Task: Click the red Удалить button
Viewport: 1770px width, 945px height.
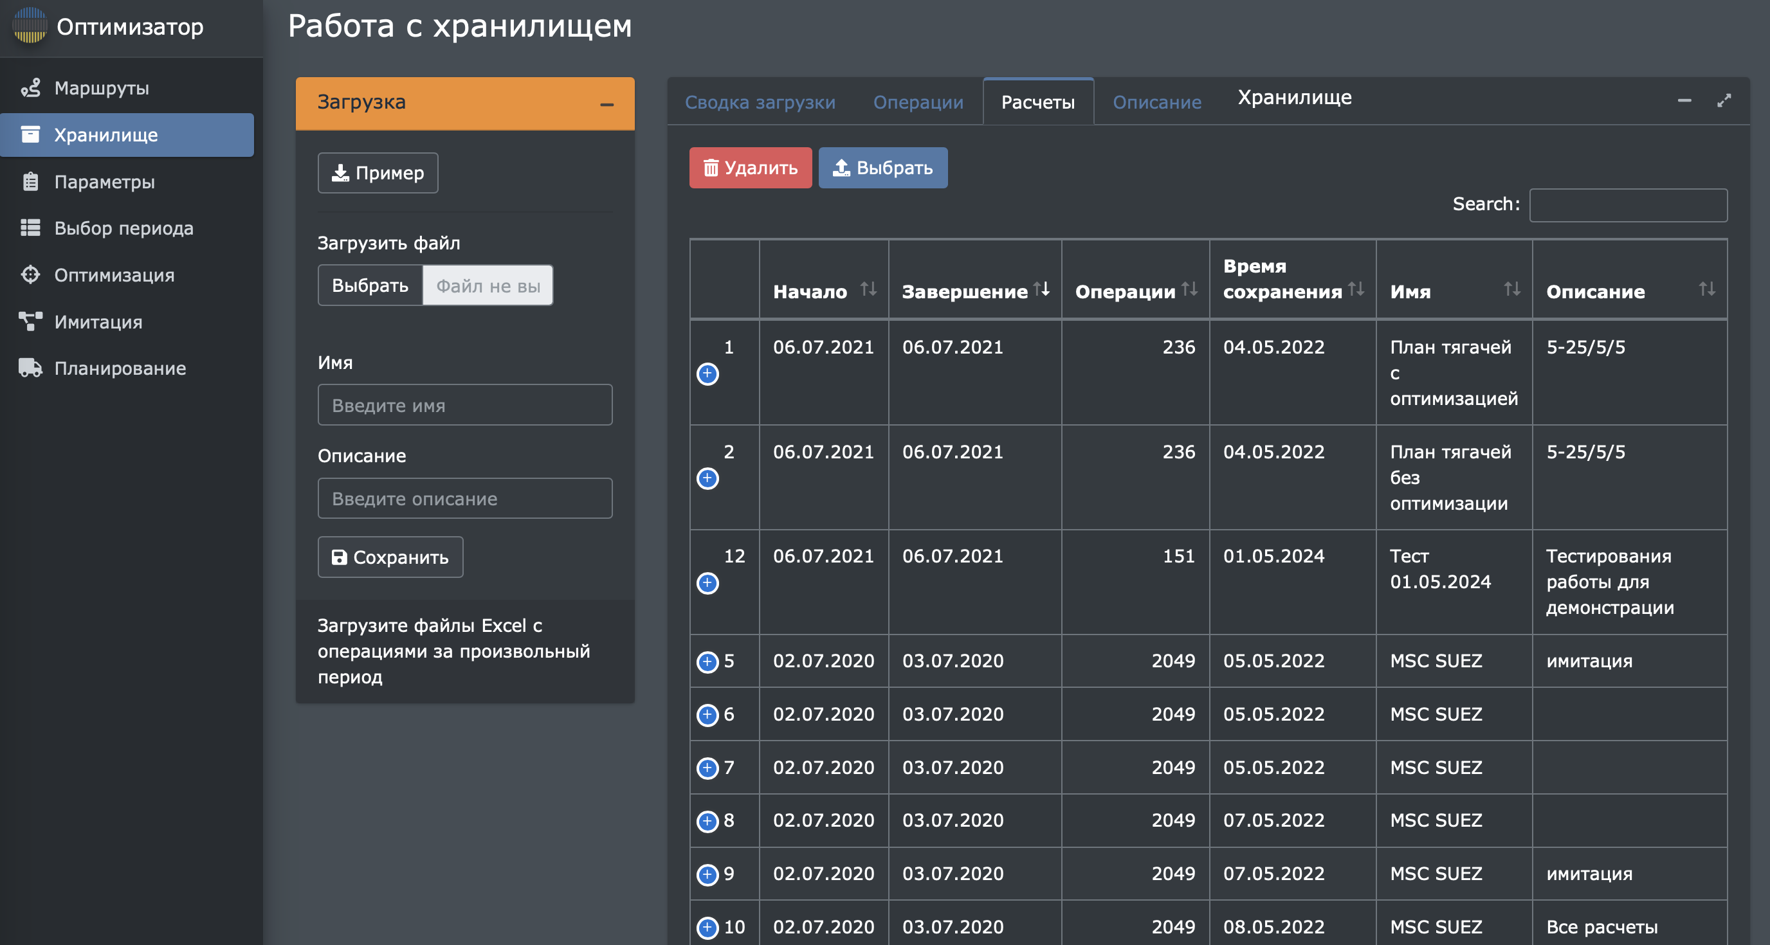Action: [750, 168]
